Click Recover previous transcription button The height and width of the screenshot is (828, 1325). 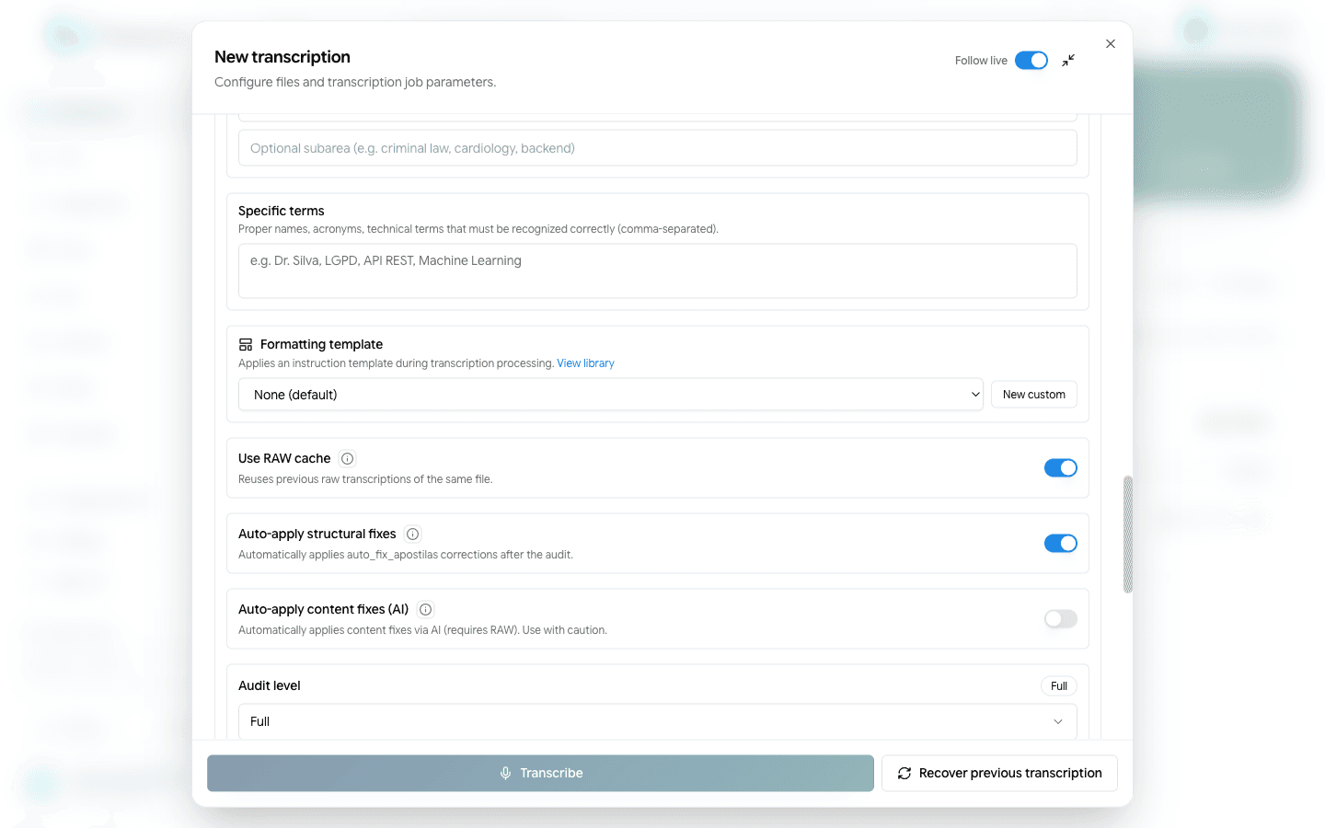(999, 773)
